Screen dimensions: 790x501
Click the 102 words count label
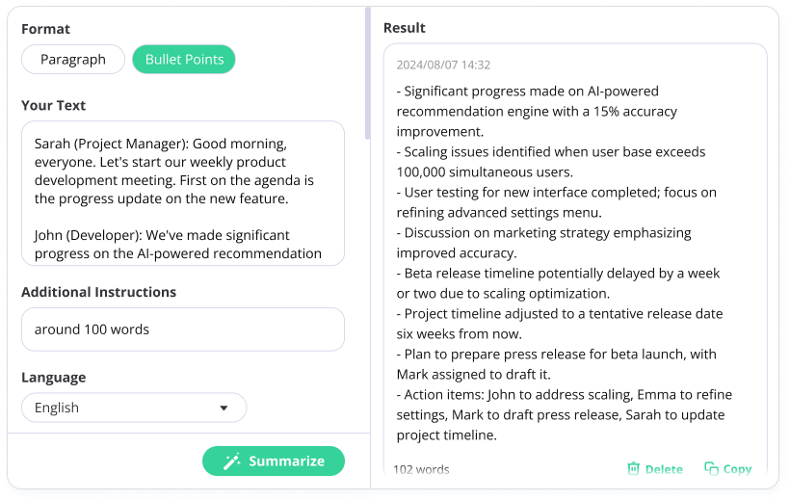point(421,469)
